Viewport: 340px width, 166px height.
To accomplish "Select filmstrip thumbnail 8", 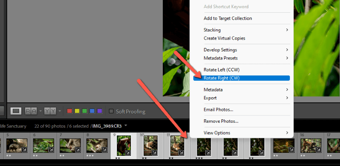I will pos(97,146).
